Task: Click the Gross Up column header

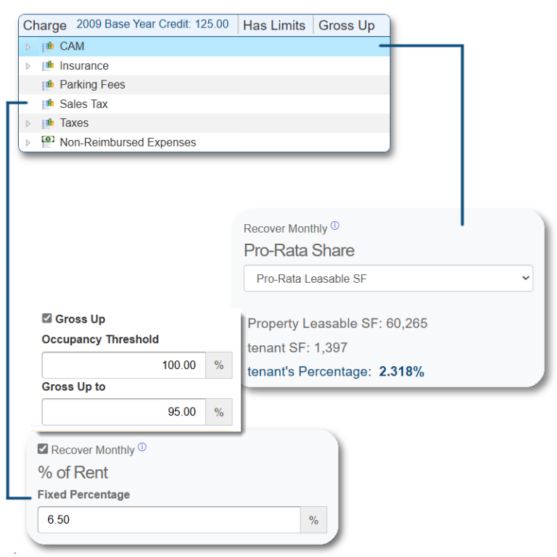Action: click(347, 25)
